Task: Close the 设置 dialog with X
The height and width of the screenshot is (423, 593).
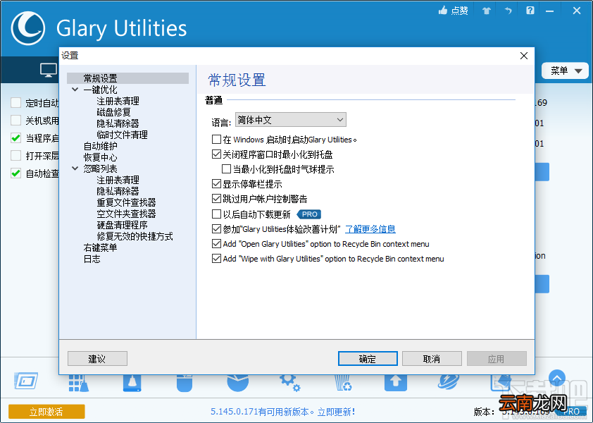Action: click(x=524, y=56)
